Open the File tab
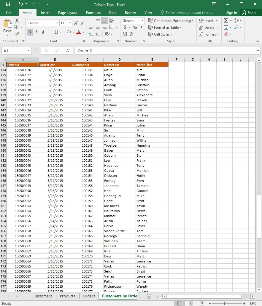Screen dimensions: 262x306 (x=9, y=13)
